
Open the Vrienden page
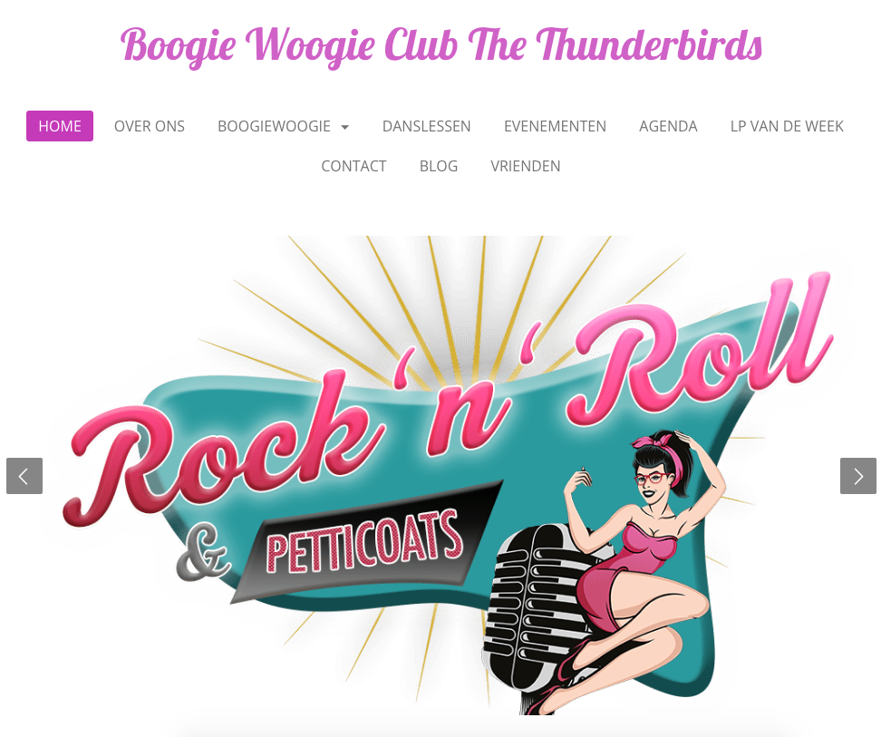[526, 166]
